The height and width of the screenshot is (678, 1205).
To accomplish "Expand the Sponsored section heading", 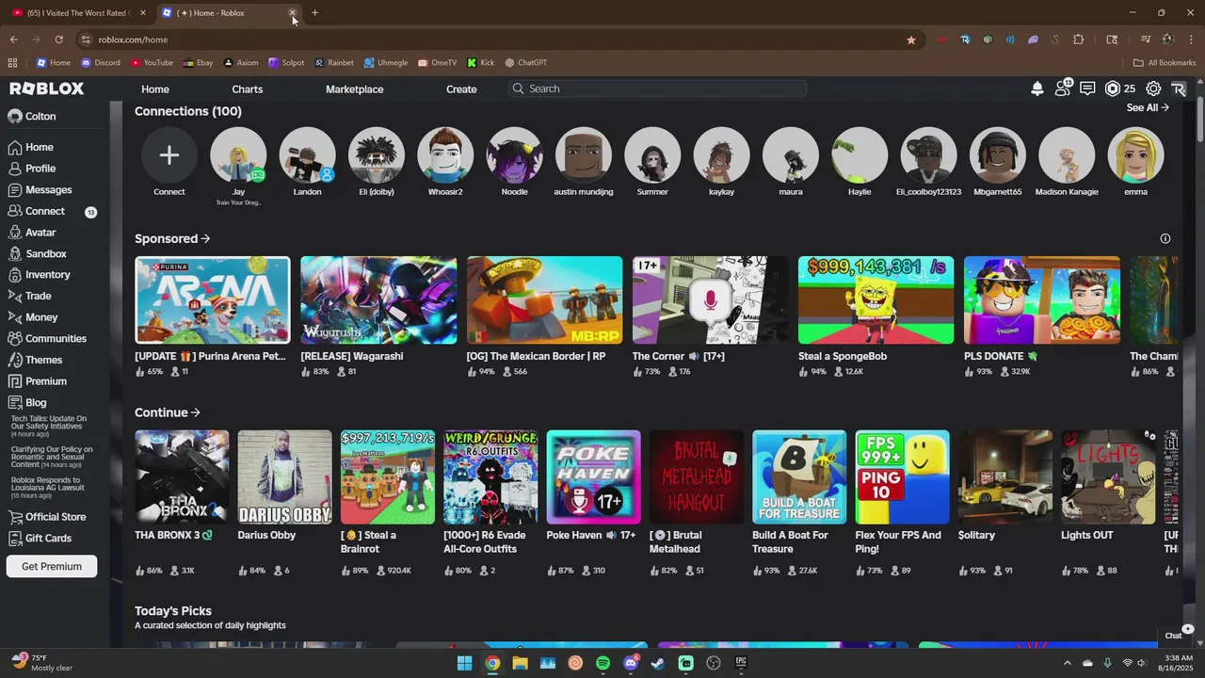I will [172, 238].
